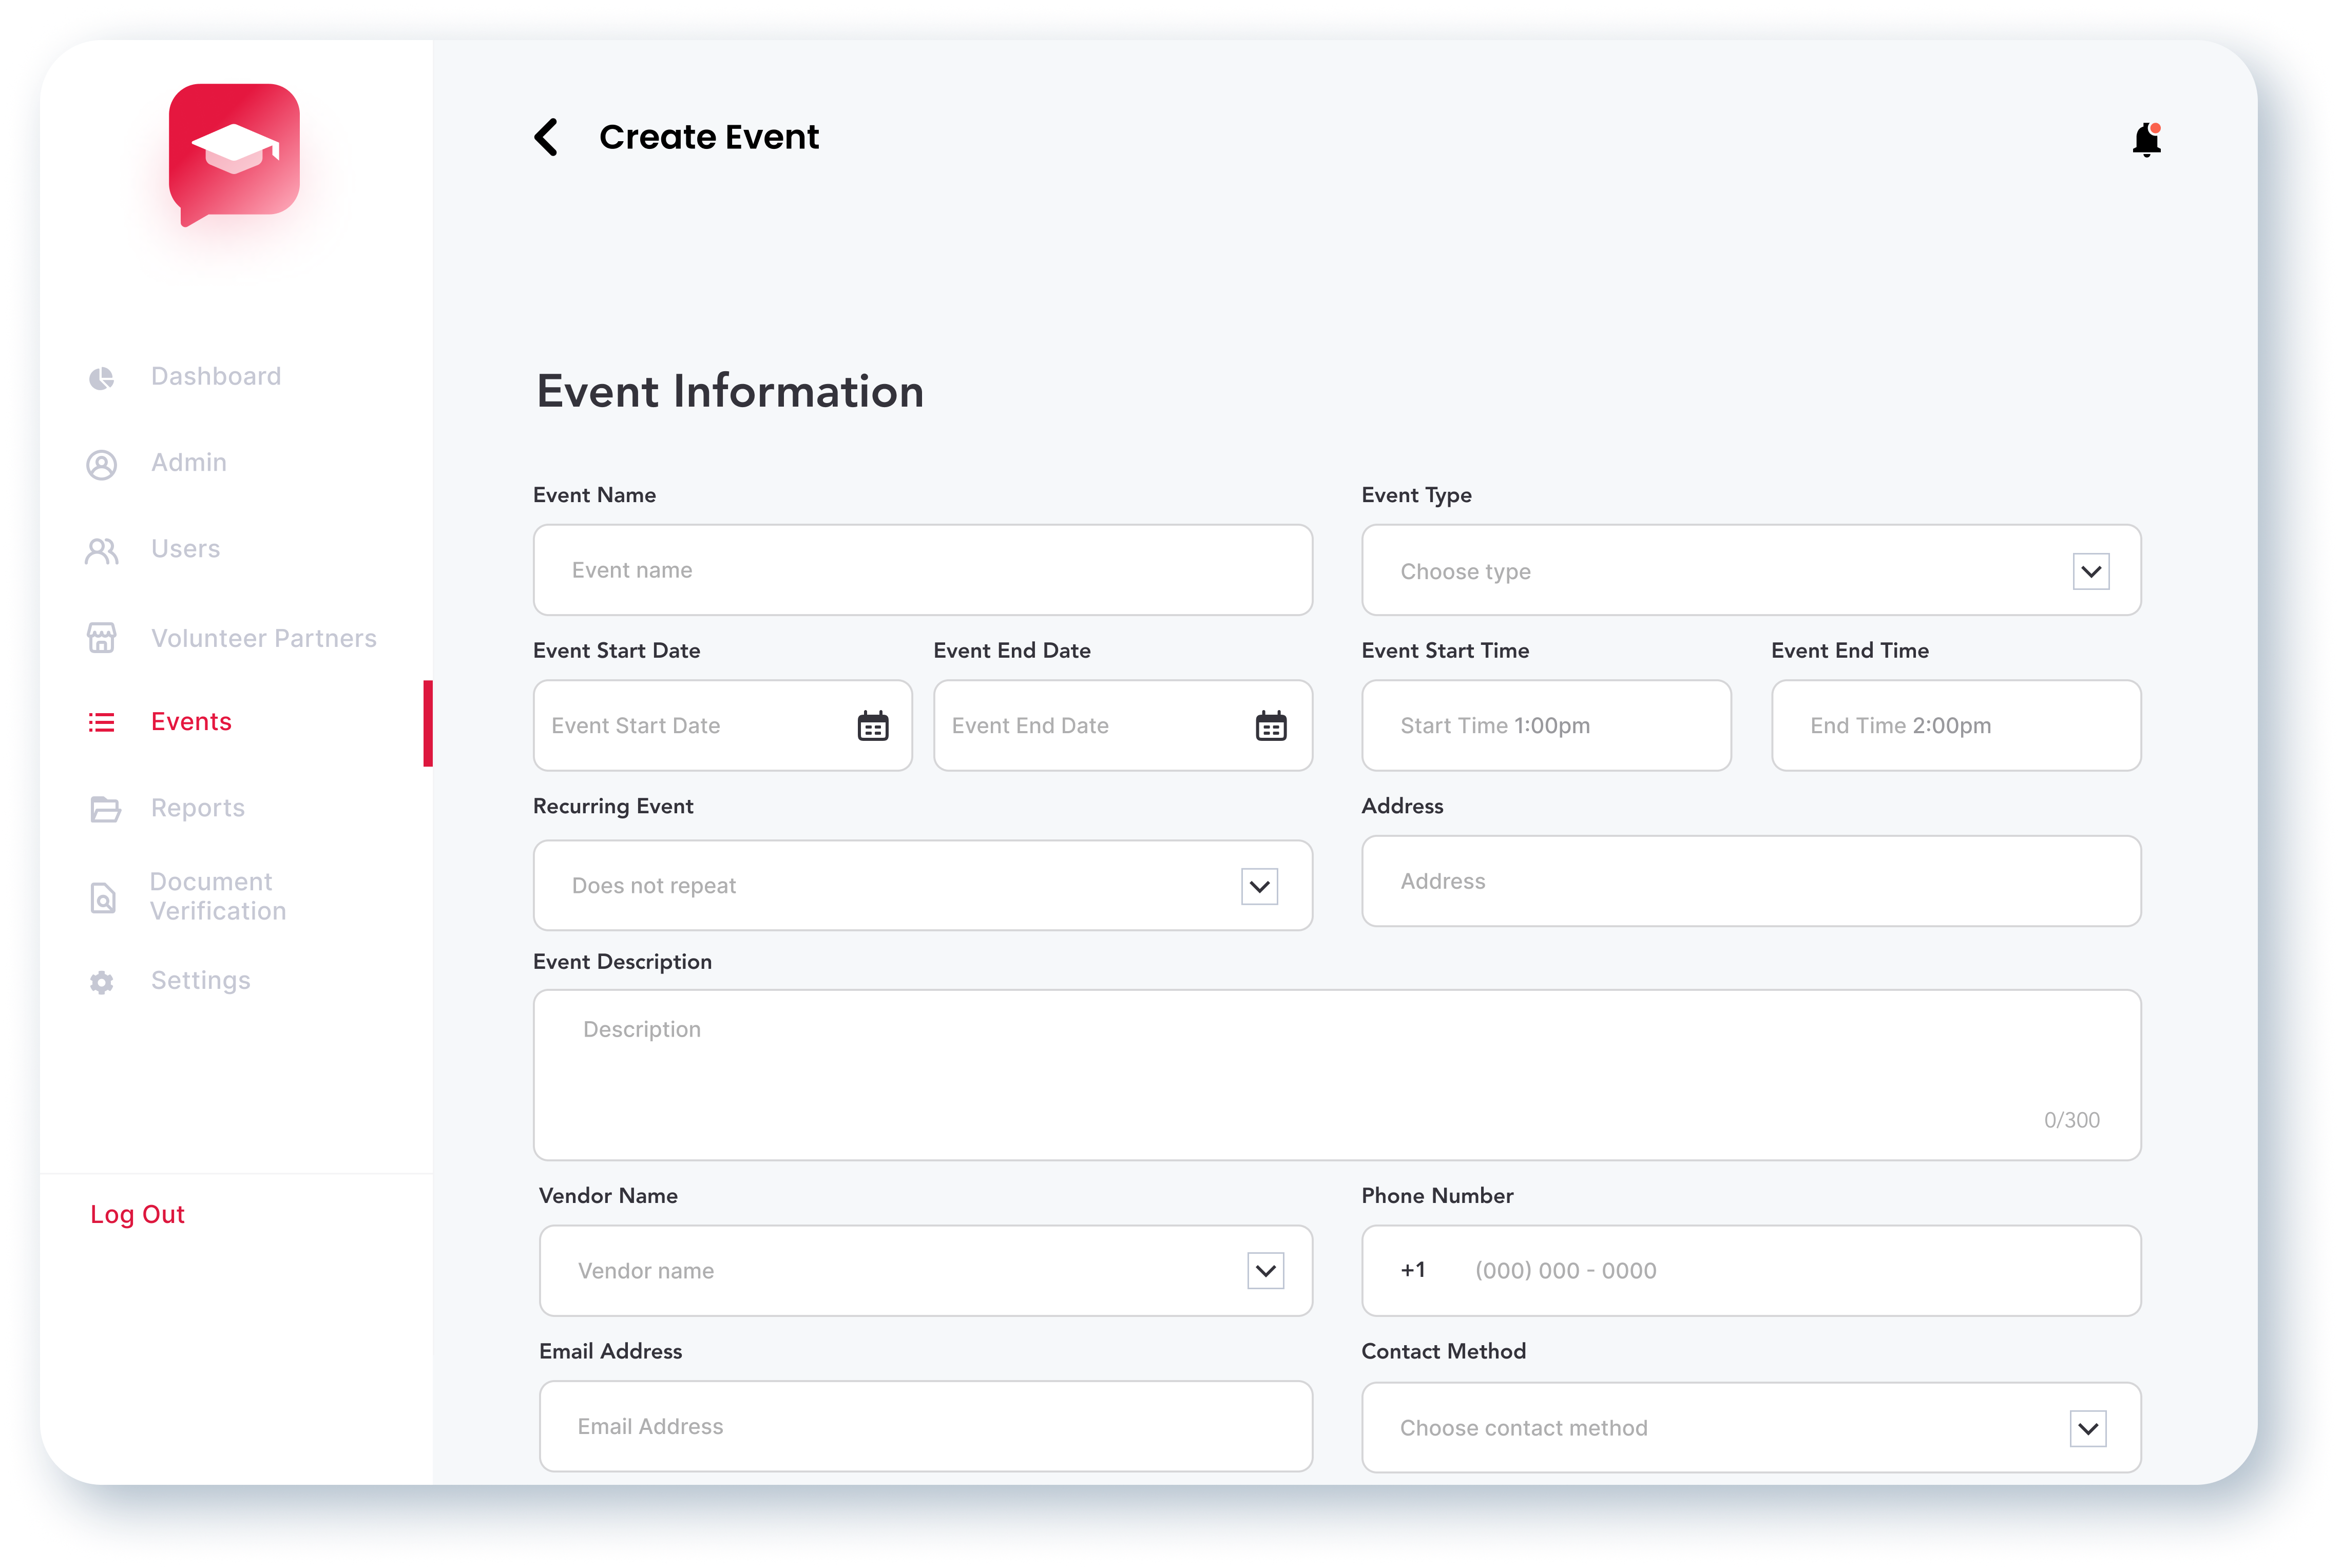Image resolution: width=2341 pixels, height=1568 pixels.
Task: Expand the Contact Method dropdown arrow
Action: pos(2087,1428)
